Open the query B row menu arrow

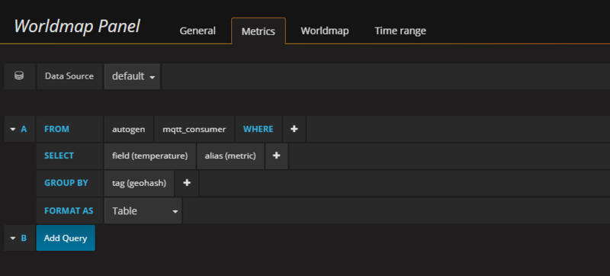(13, 238)
